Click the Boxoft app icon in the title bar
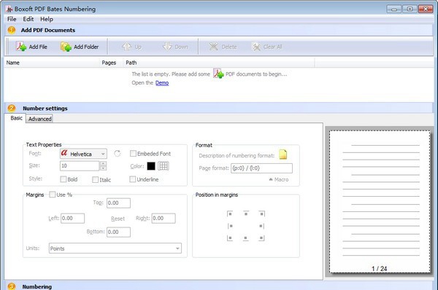 pos(9,9)
